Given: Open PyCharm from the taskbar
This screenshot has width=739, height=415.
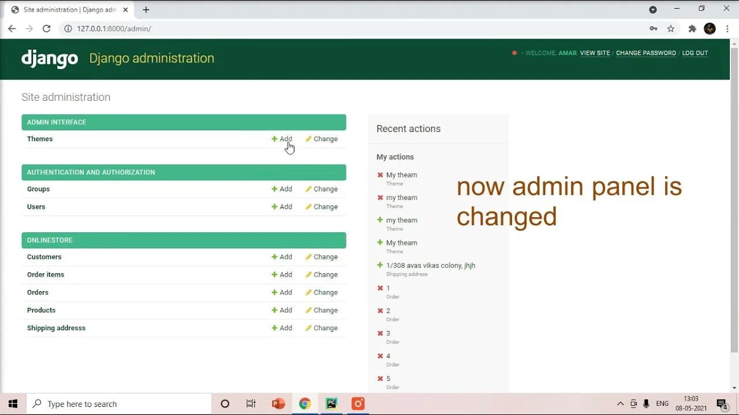Looking at the screenshot, I should pos(331,403).
